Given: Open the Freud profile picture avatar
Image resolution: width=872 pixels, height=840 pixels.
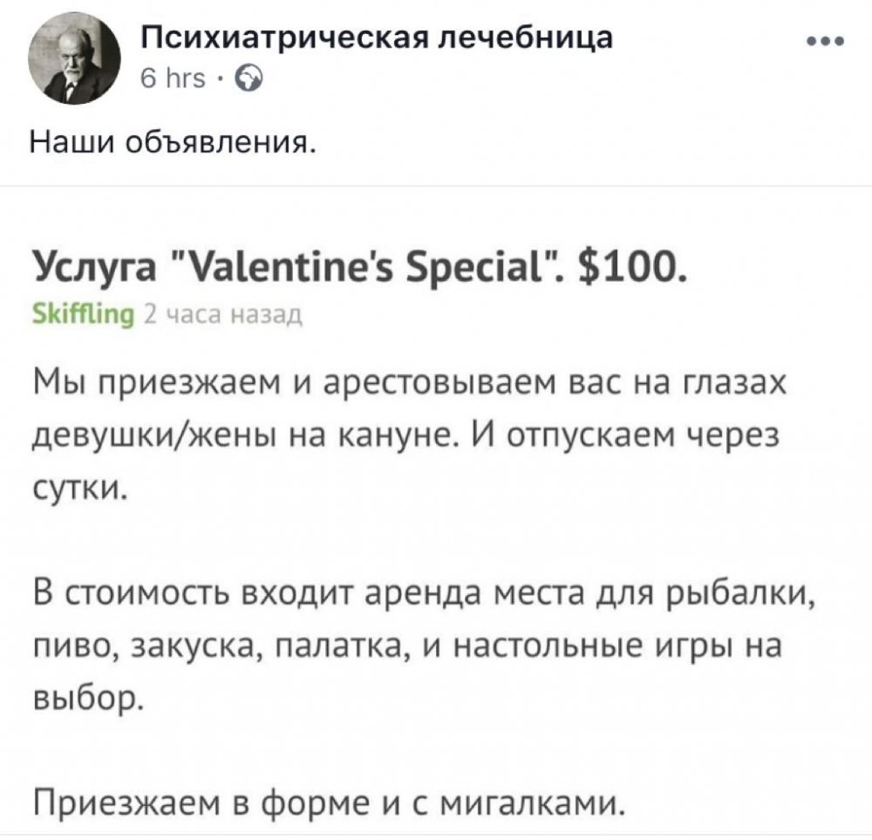Looking at the screenshot, I should coord(77,61).
